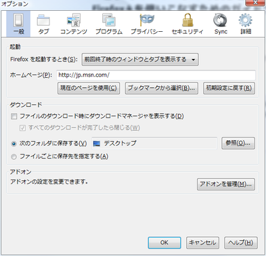This screenshot has height=256, width=266.
Task: Click 参照 browse button
Action: click(x=238, y=143)
